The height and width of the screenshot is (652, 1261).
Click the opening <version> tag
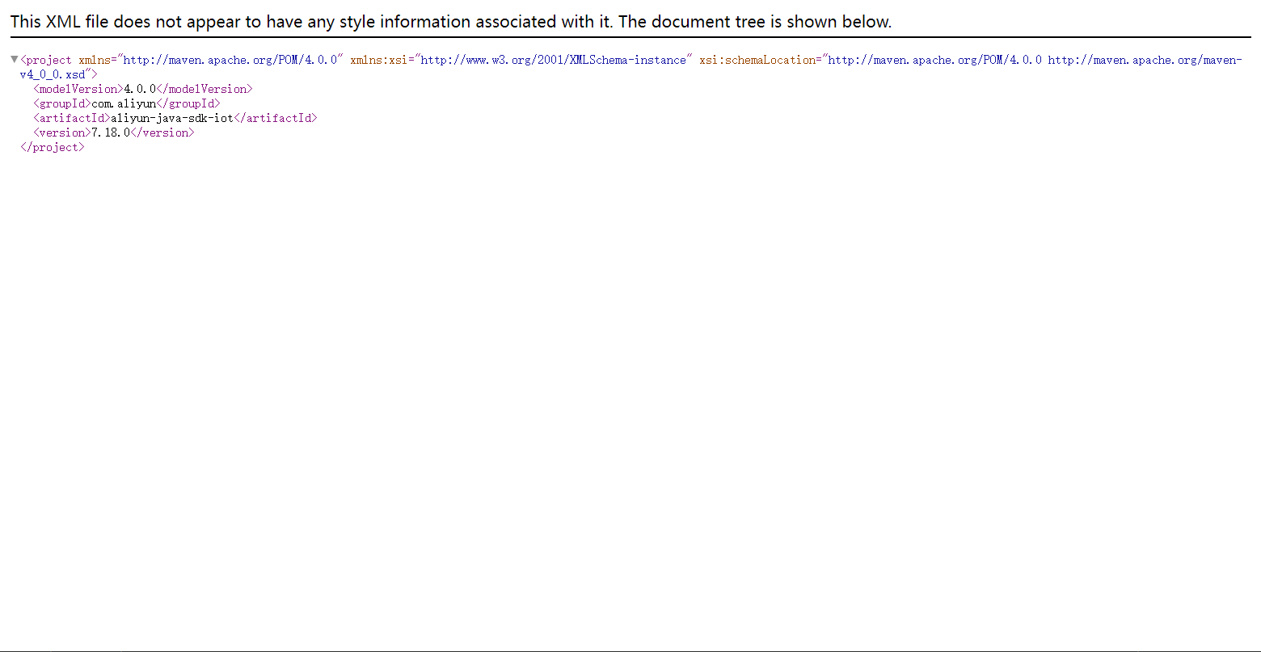click(x=62, y=133)
